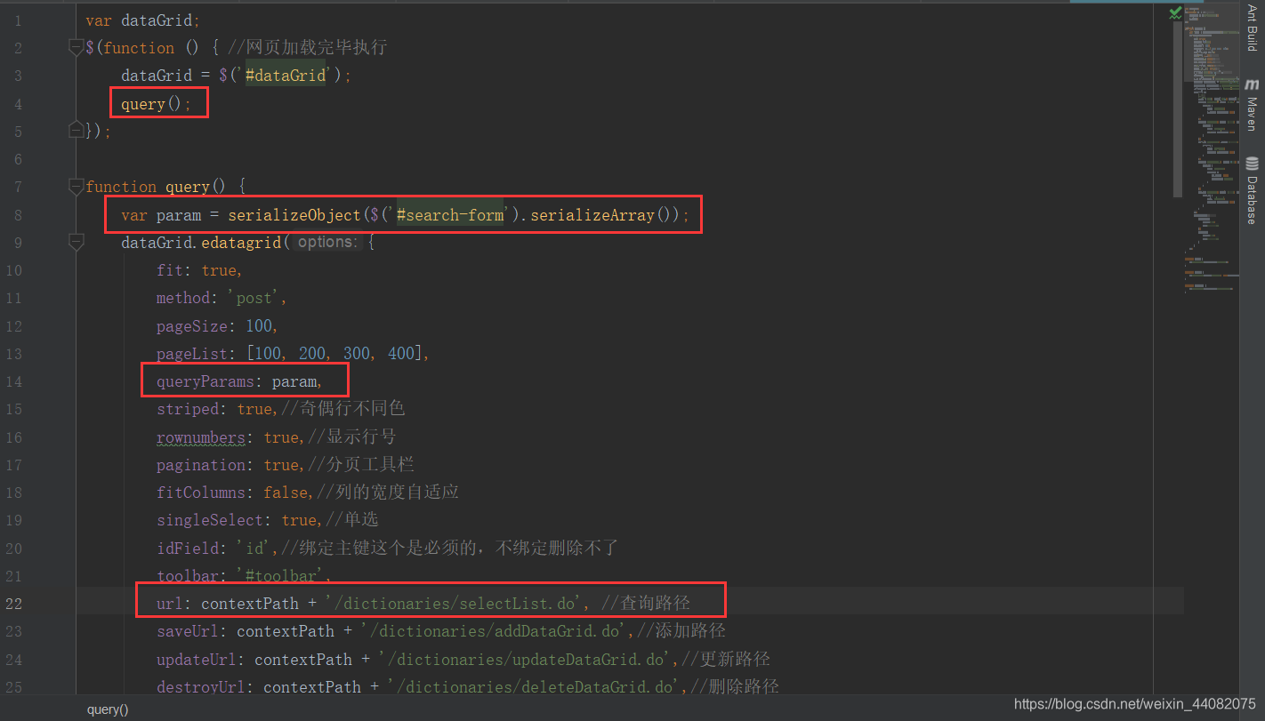Click the striped property
Viewport: 1265px width, 721px height.
[x=188, y=409]
